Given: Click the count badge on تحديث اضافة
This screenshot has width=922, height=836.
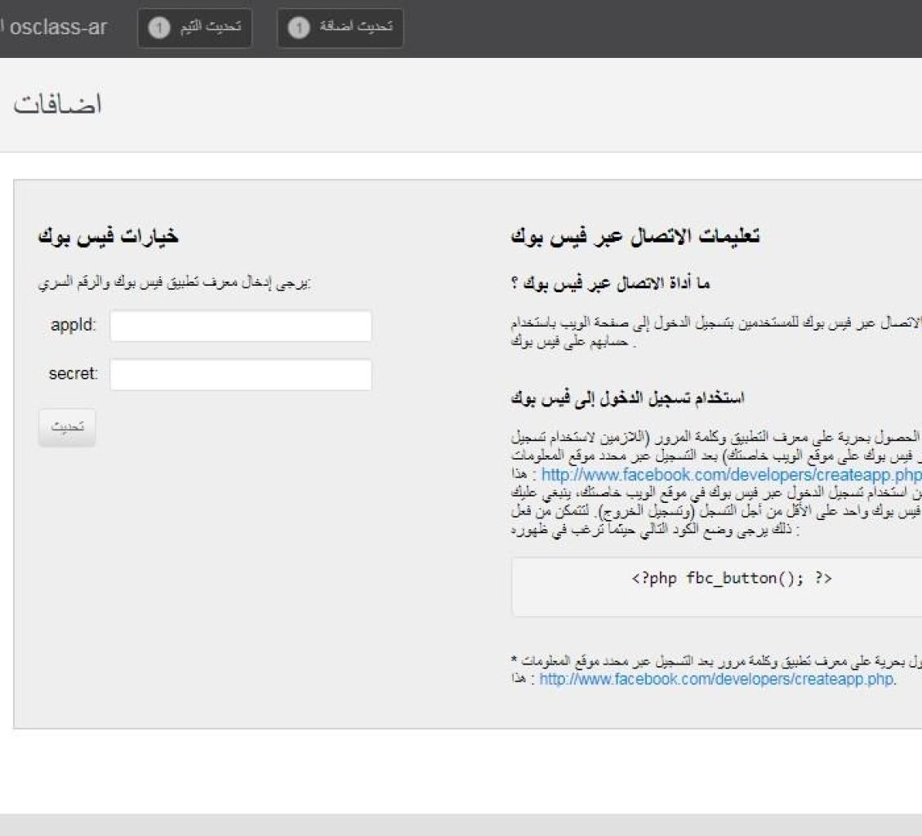Looking at the screenshot, I should click(x=299, y=28).
